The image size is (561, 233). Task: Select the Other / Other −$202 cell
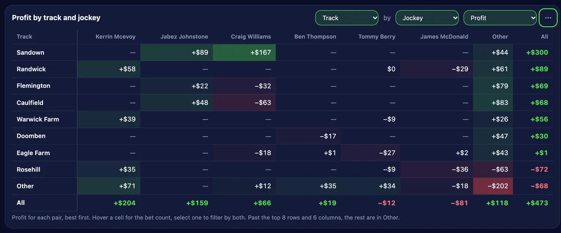[x=493, y=186]
